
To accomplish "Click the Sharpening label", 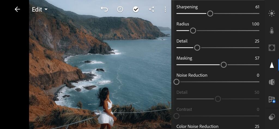I will point(187,7).
